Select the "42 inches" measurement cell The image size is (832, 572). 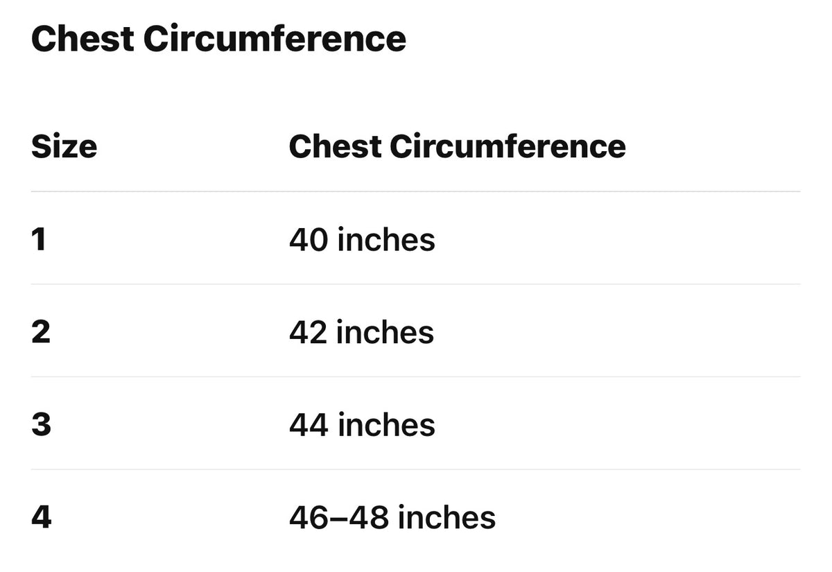[x=361, y=332]
